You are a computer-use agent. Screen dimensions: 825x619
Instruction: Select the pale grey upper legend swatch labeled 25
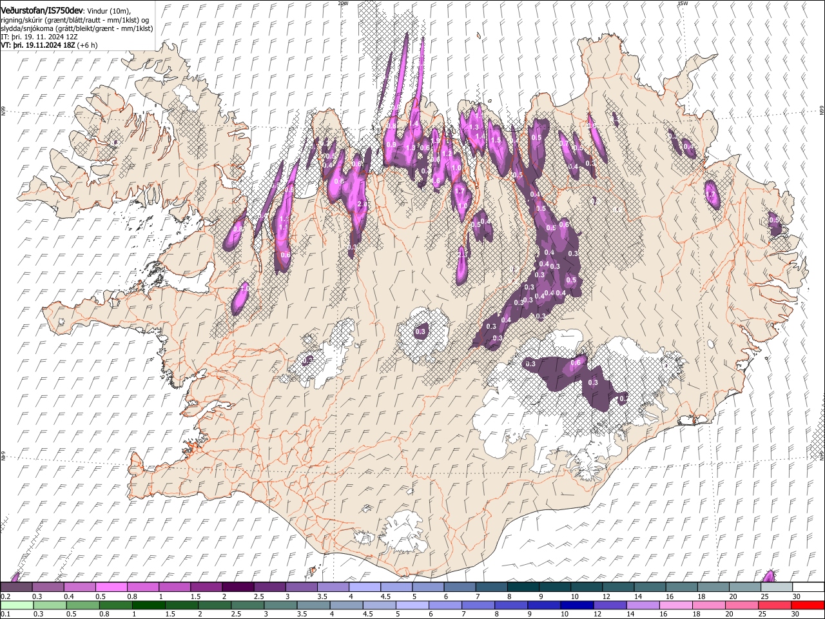pos(777,587)
